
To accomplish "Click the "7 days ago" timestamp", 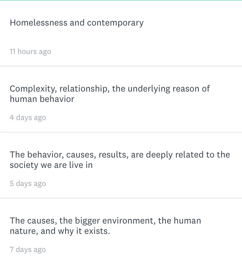I will coord(28,249).
